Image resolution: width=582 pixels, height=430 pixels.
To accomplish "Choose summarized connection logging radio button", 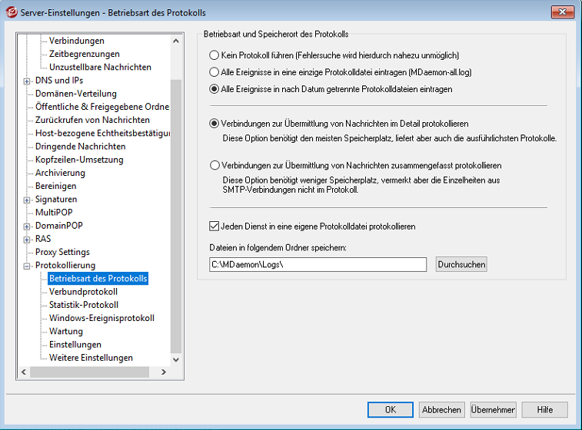I will point(215,165).
